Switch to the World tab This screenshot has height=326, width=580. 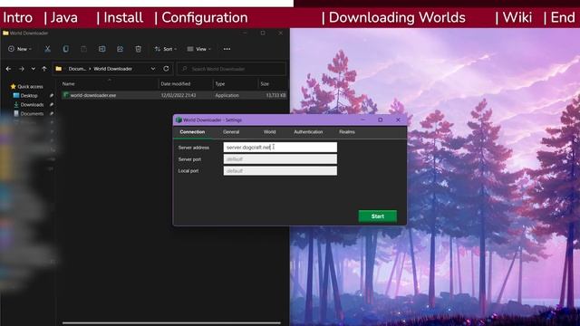click(269, 132)
